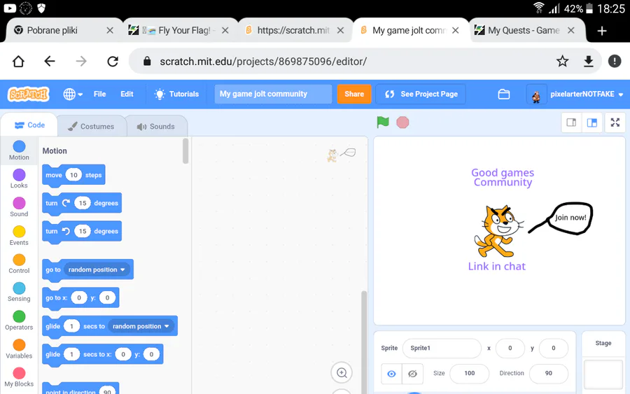Click the workspace vertical scrollbar
Screen dimensions: 630x394
(x=364, y=342)
